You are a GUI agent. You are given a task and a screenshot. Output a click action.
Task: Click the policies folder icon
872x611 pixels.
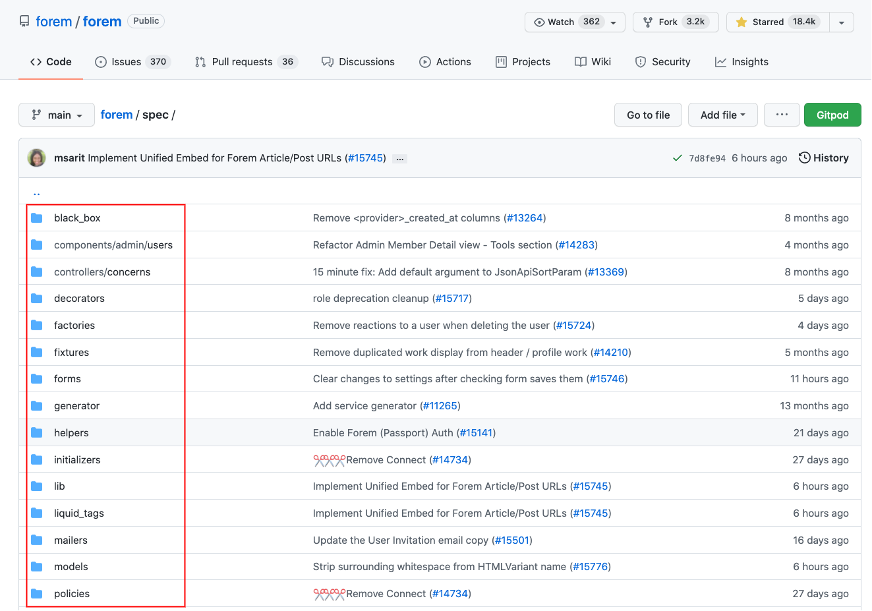(x=37, y=594)
